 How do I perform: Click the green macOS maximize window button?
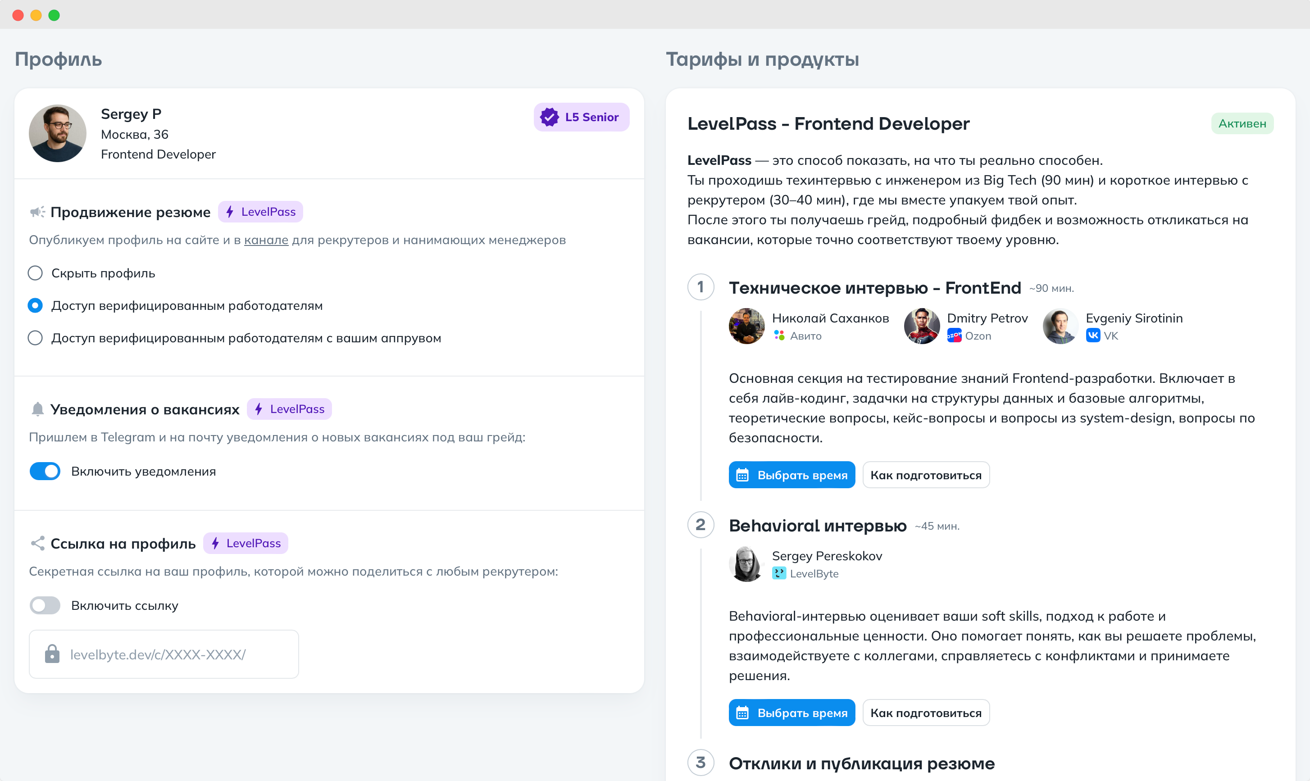54,15
